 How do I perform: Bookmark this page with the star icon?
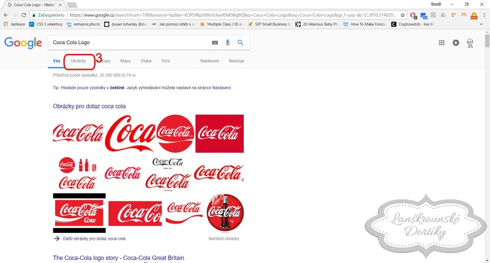click(x=402, y=15)
